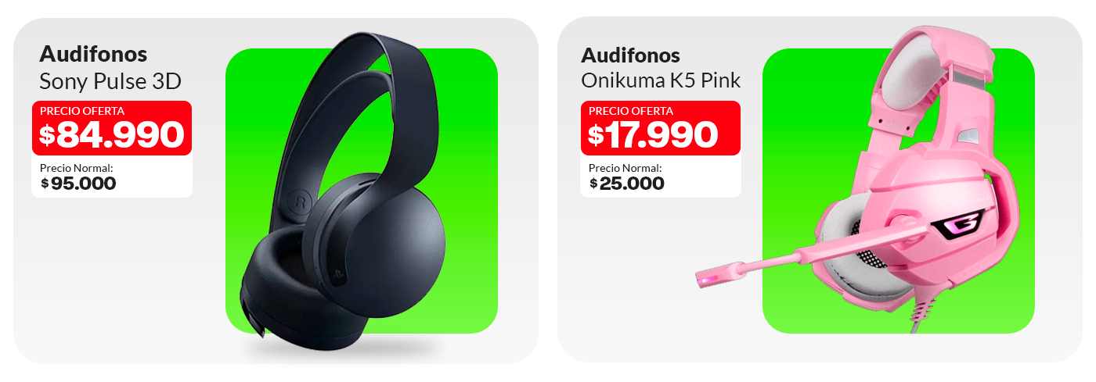Click the Onikuma K5 Pink product name text
The width and height of the screenshot is (1096, 382).
pos(661,81)
